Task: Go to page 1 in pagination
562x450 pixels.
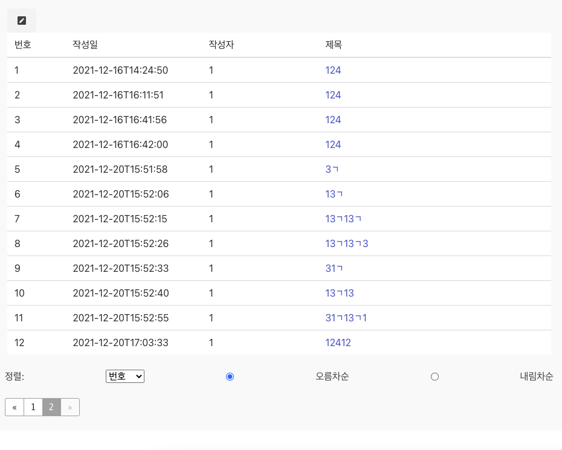Action: (33, 407)
